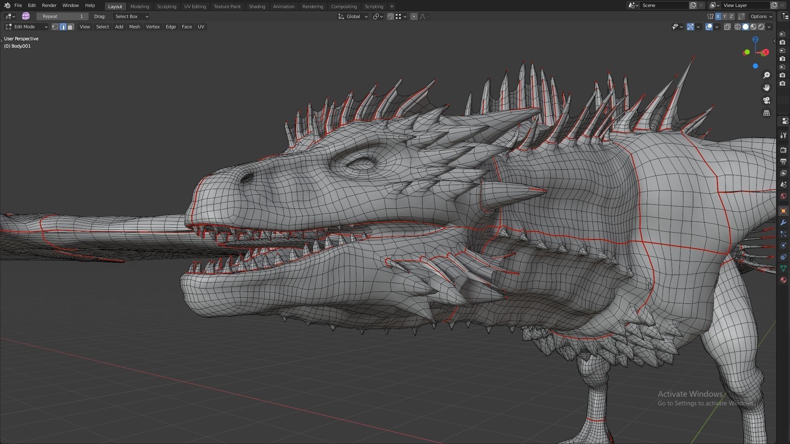Open the Add menu

point(119,27)
